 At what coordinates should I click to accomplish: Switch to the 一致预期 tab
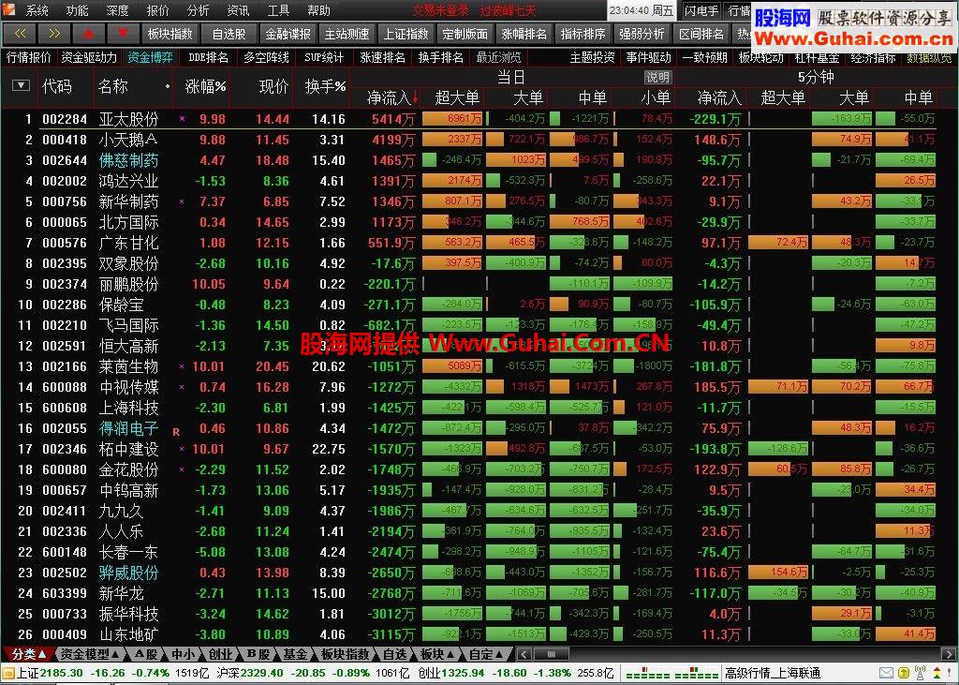704,57
